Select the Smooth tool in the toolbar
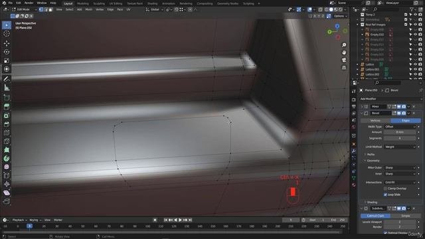The width and height of the screenshot is (425, 239). (x=7, y=167)
